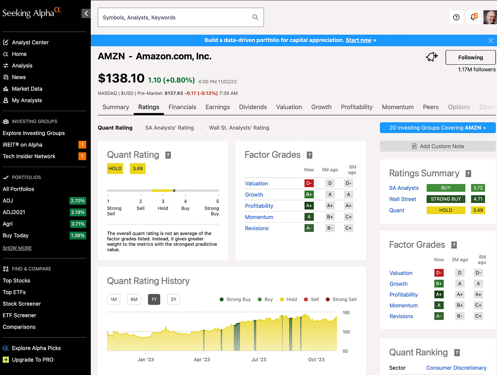Click the Find & Compare icon
The image size is (497, 375).
[6, 269]
